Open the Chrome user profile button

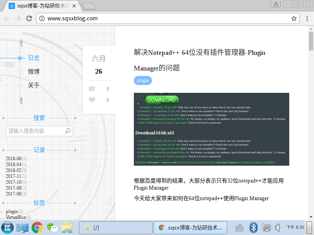click(x=276, y=4)
